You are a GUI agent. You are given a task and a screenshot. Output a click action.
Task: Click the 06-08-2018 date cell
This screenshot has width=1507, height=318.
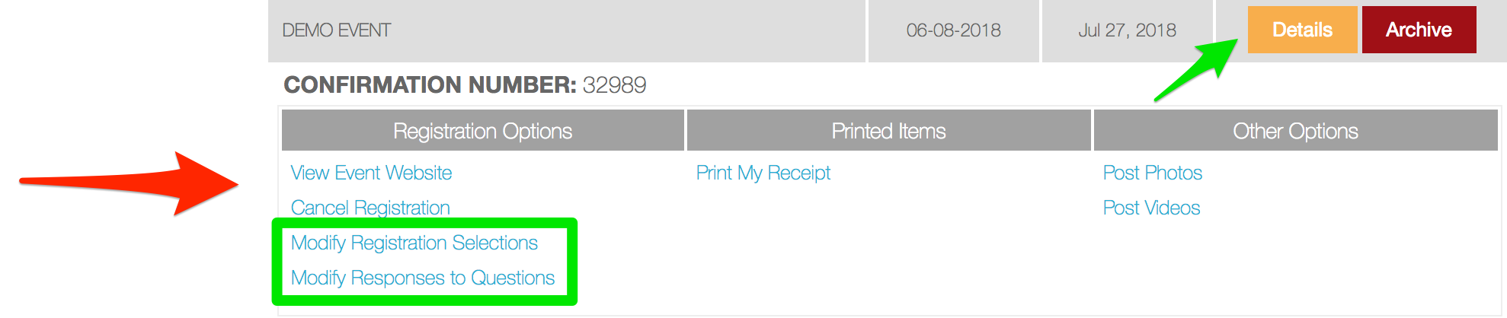tap(954, 30)
